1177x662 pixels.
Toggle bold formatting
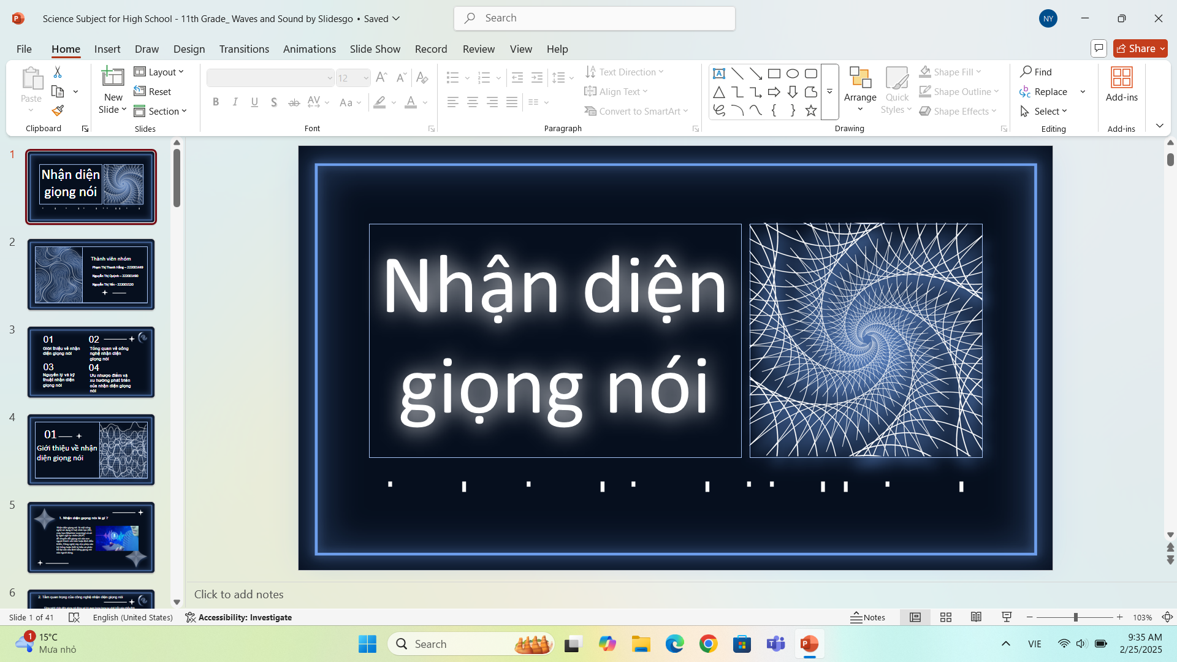(x=216, y=102)
